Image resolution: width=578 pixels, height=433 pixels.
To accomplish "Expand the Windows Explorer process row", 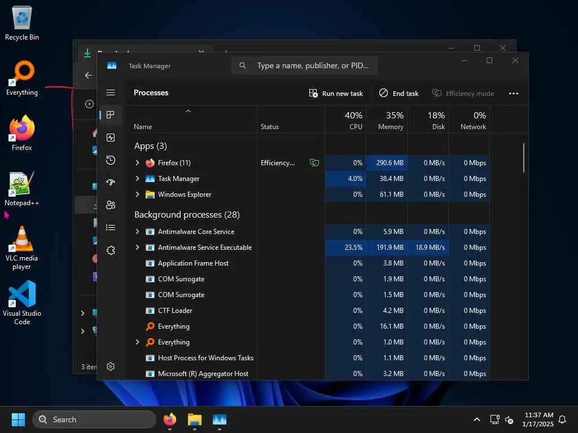I will pyautogui.click(x=137, y=195).
